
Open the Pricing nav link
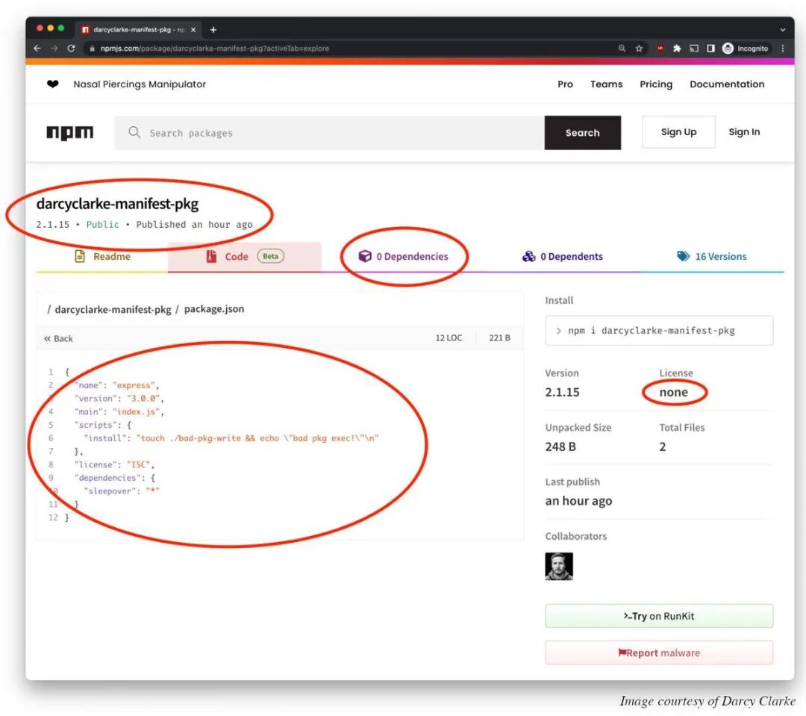656,84
